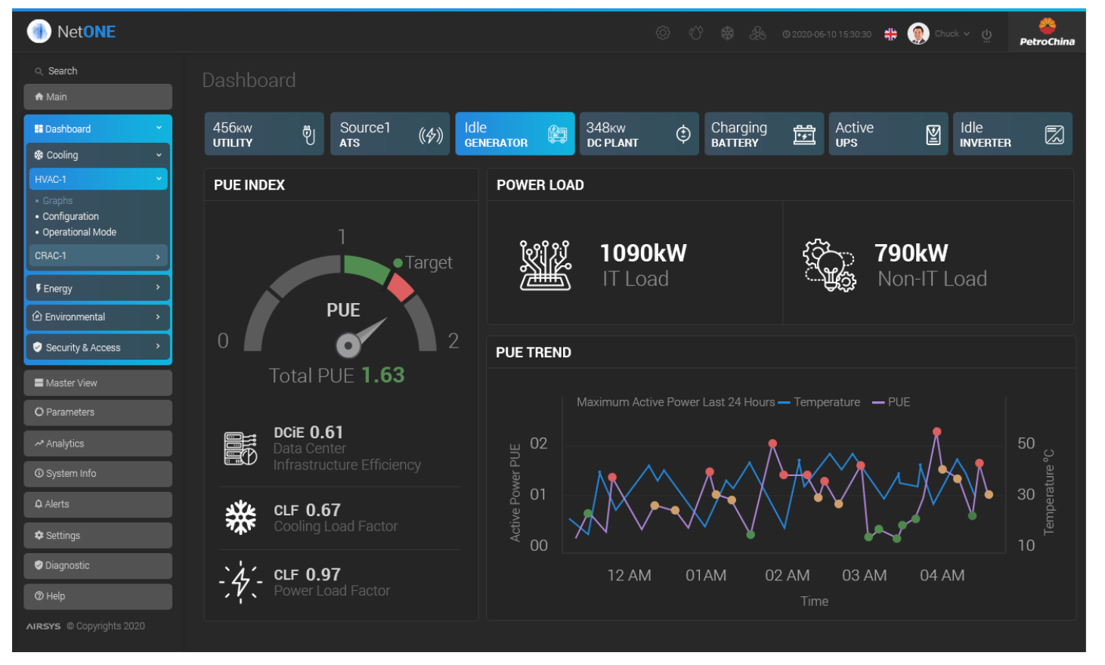Image resolution: width=1105 pixels, height=665 pixels.
Task: Open the Operational Mode link
Action: coord(79,232)
